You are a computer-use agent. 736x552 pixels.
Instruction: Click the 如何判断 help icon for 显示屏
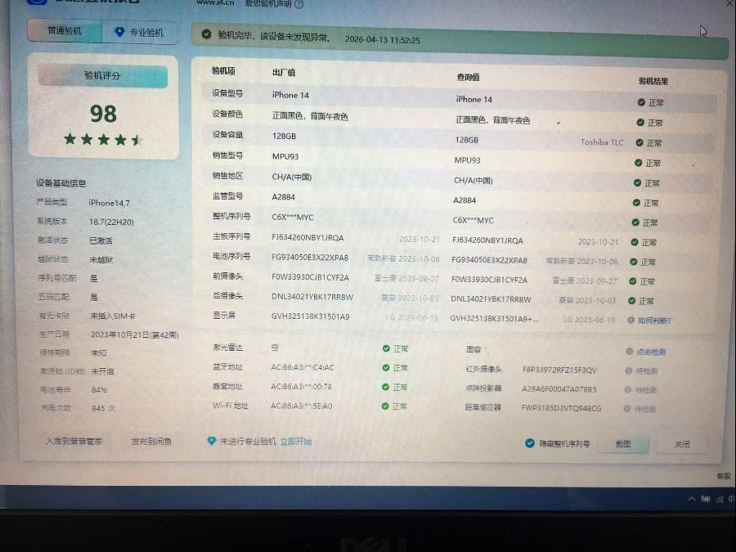pyautogui.click(x=631, y=321)
